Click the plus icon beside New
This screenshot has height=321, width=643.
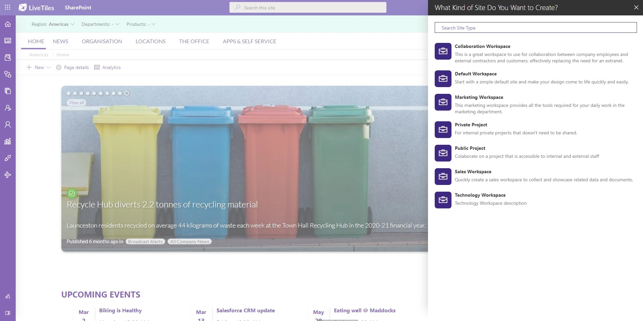[29, 67]
